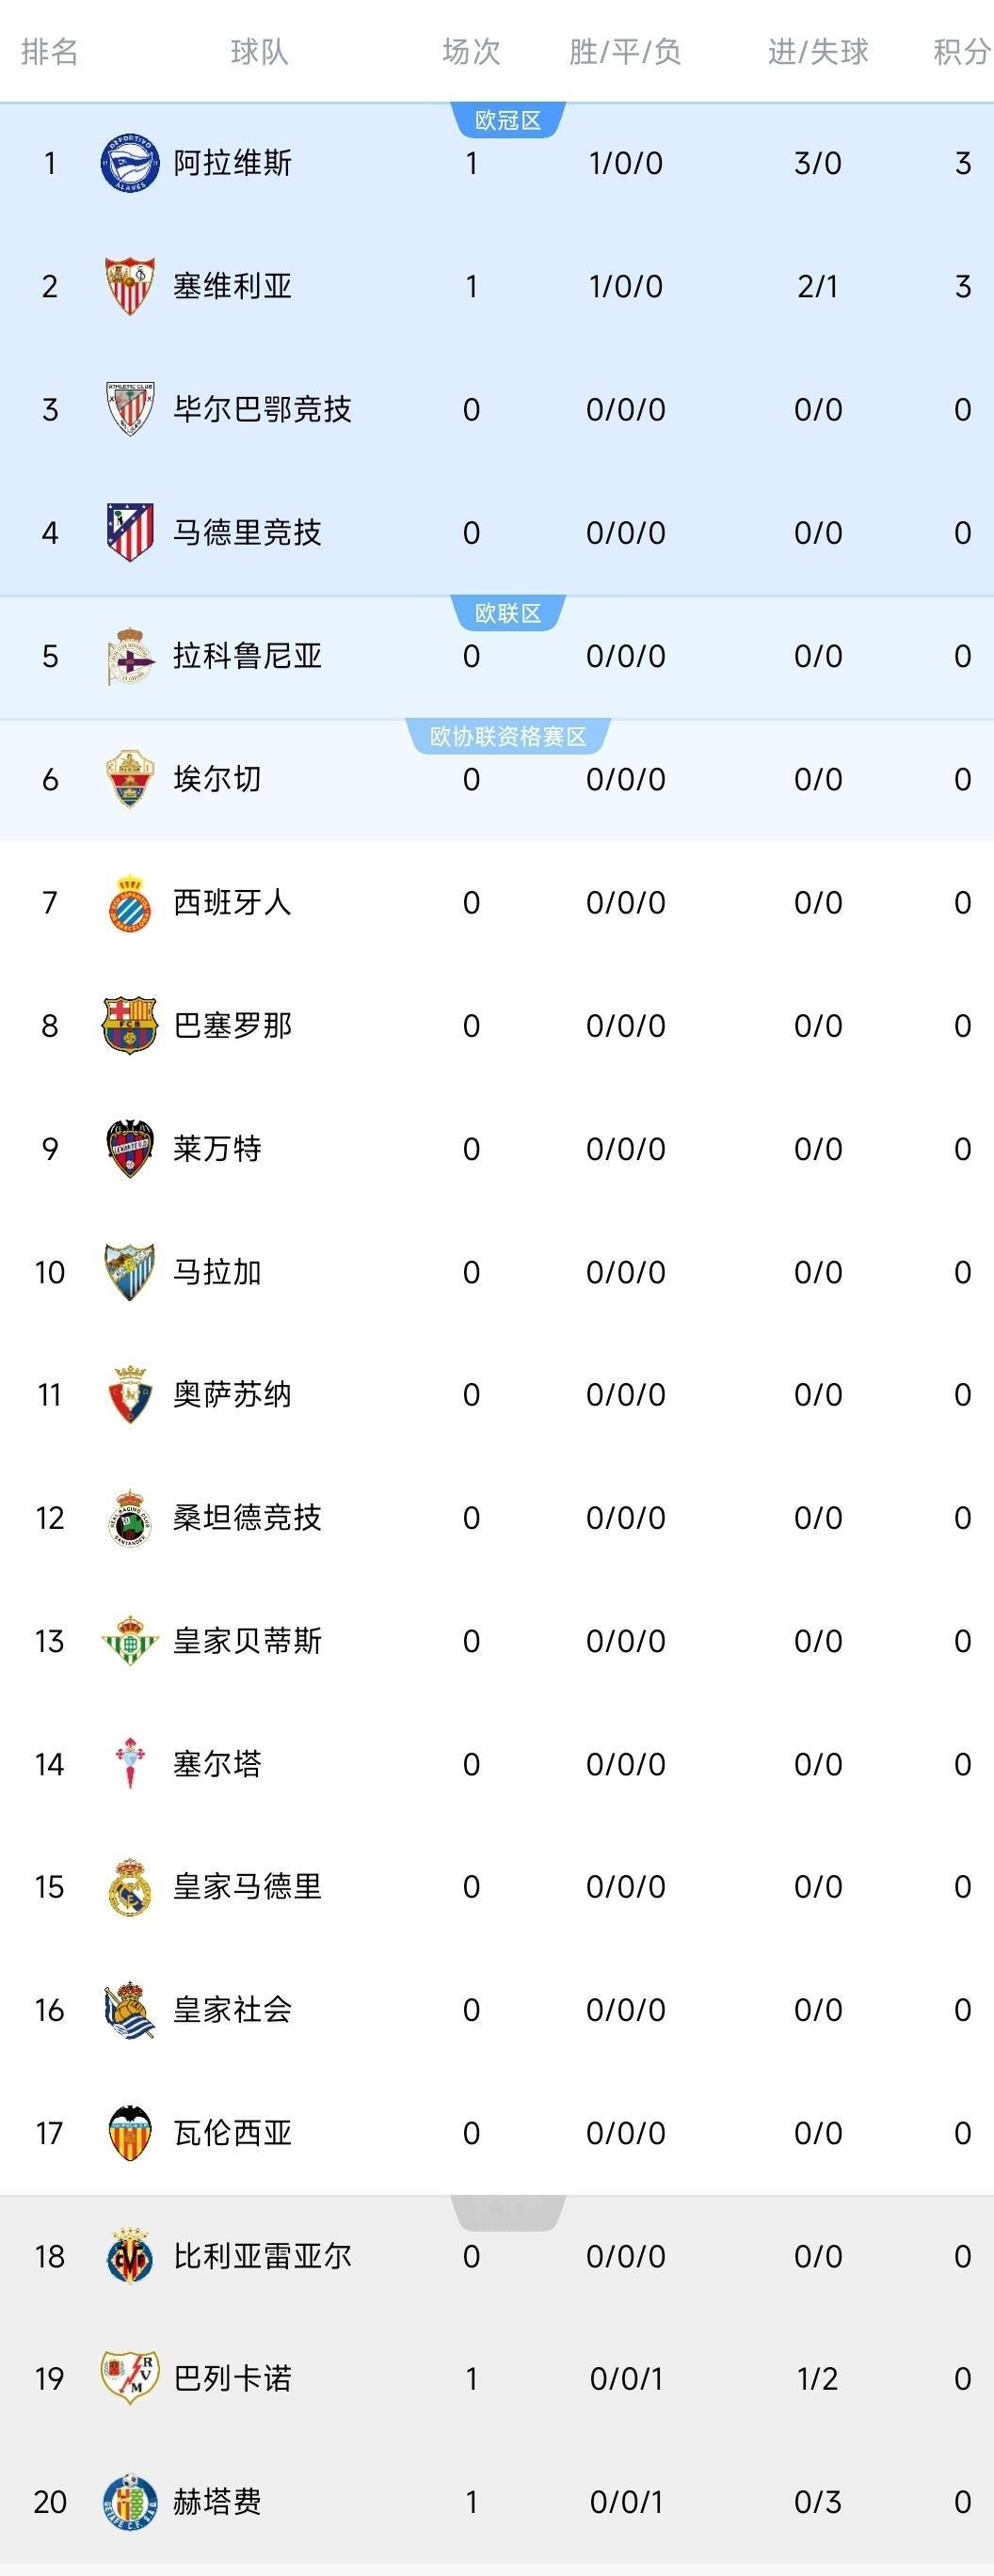Open the 塞维利亚 club badge

pos(130,286)
